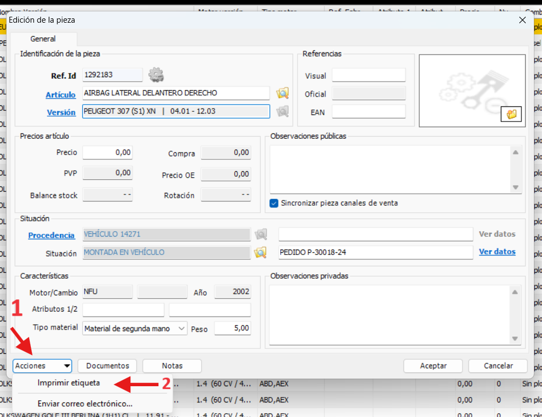Click the search icon beside Versión field

point(282,112)
